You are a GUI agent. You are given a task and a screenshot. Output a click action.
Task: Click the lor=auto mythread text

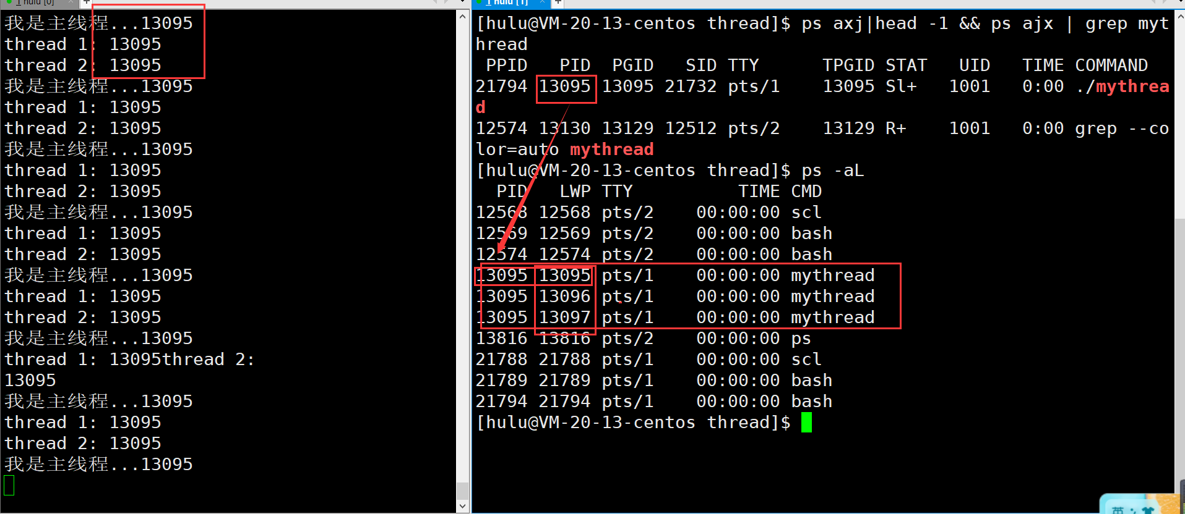(564, 150)
